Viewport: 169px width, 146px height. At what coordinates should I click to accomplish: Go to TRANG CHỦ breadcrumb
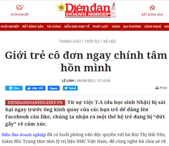[x=70, y=41]
